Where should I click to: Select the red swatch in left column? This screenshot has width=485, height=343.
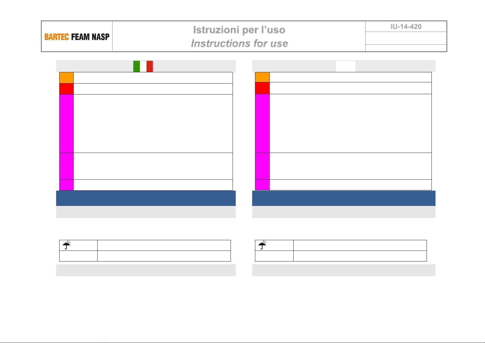66,89
